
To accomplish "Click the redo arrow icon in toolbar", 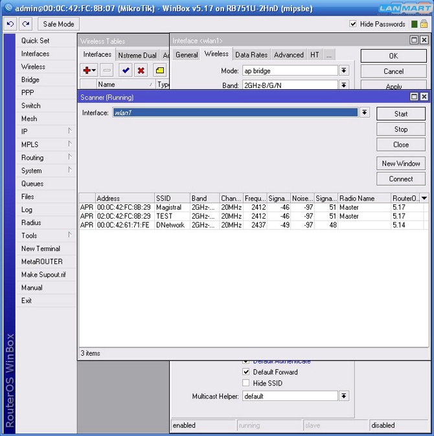I will click(26, 24).
